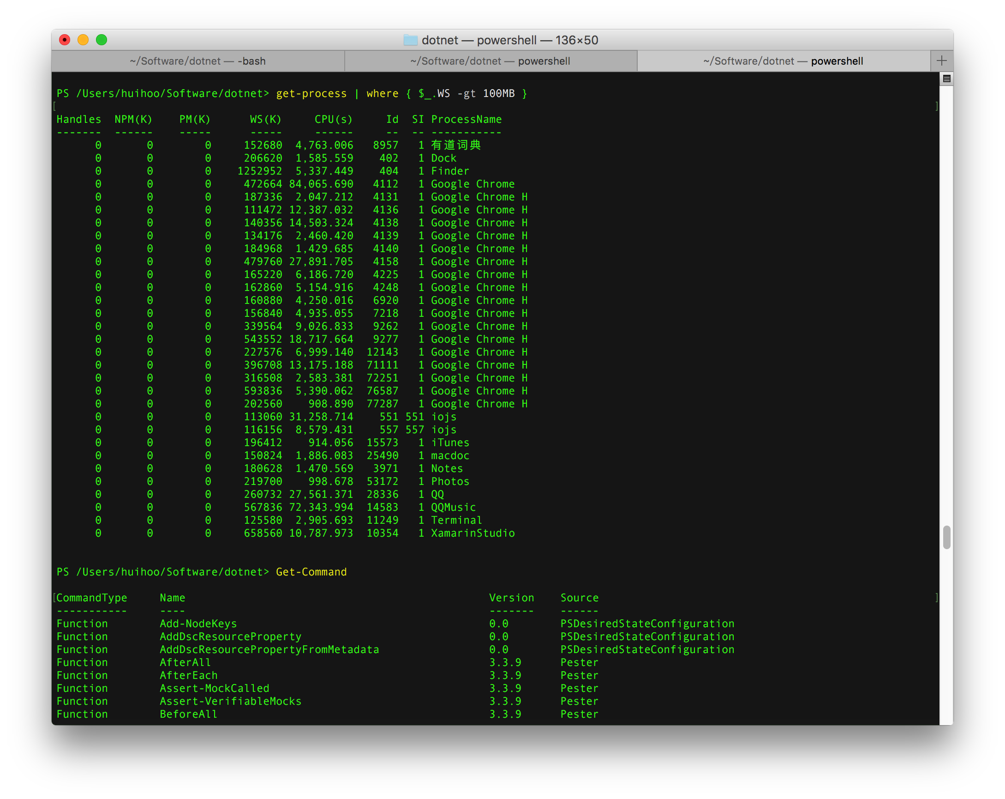
Task: Click the 'XamarinStudio' process name
Action: (x=472, y=533)
